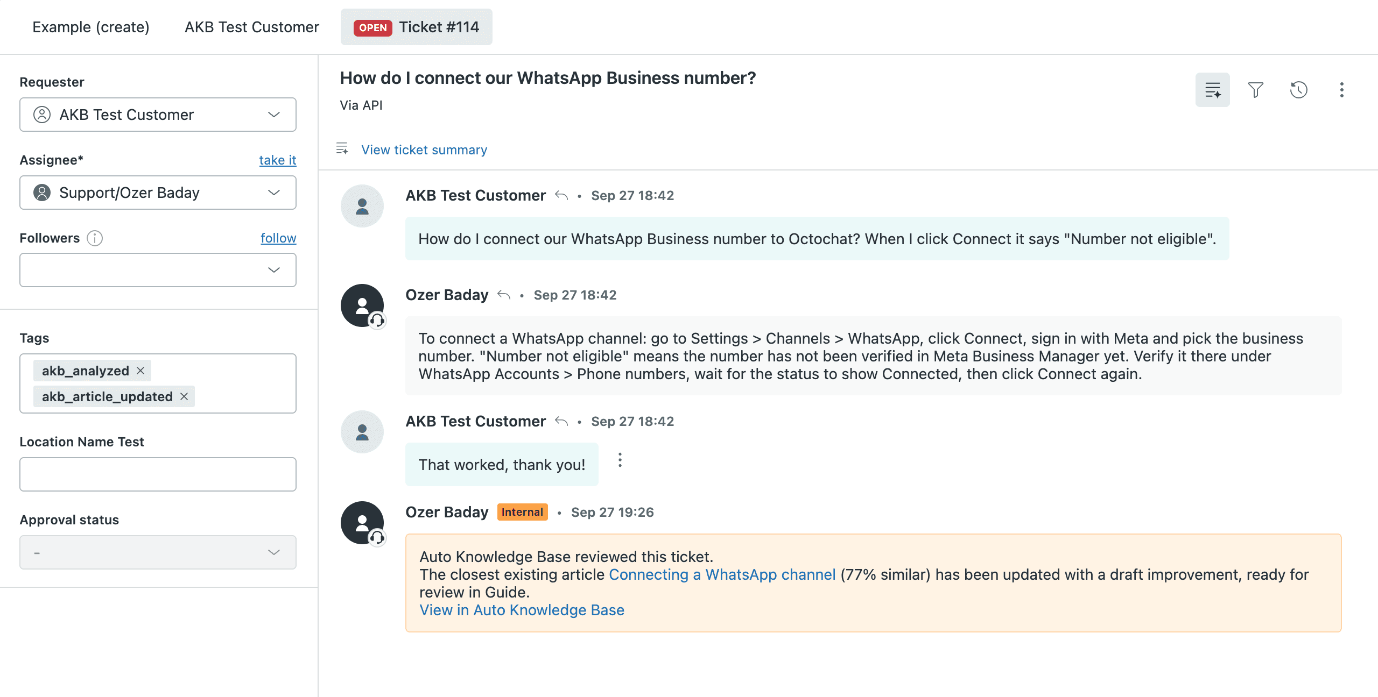Image resolution: width=1378 pixels, height=697 pixels.
Task: Open Connecting a WhatsApp channel article link
Action: [722, 574]
